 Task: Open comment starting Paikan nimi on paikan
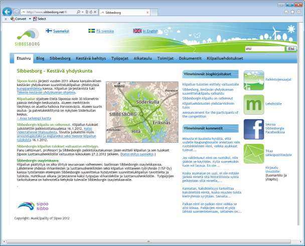(x=212, y=208)
